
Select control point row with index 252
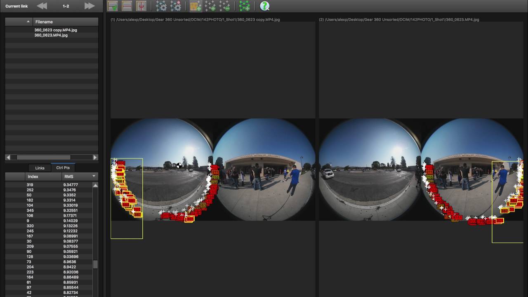click(49, 190)
